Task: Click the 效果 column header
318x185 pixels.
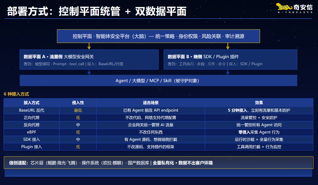Action: tap(259, 103)
